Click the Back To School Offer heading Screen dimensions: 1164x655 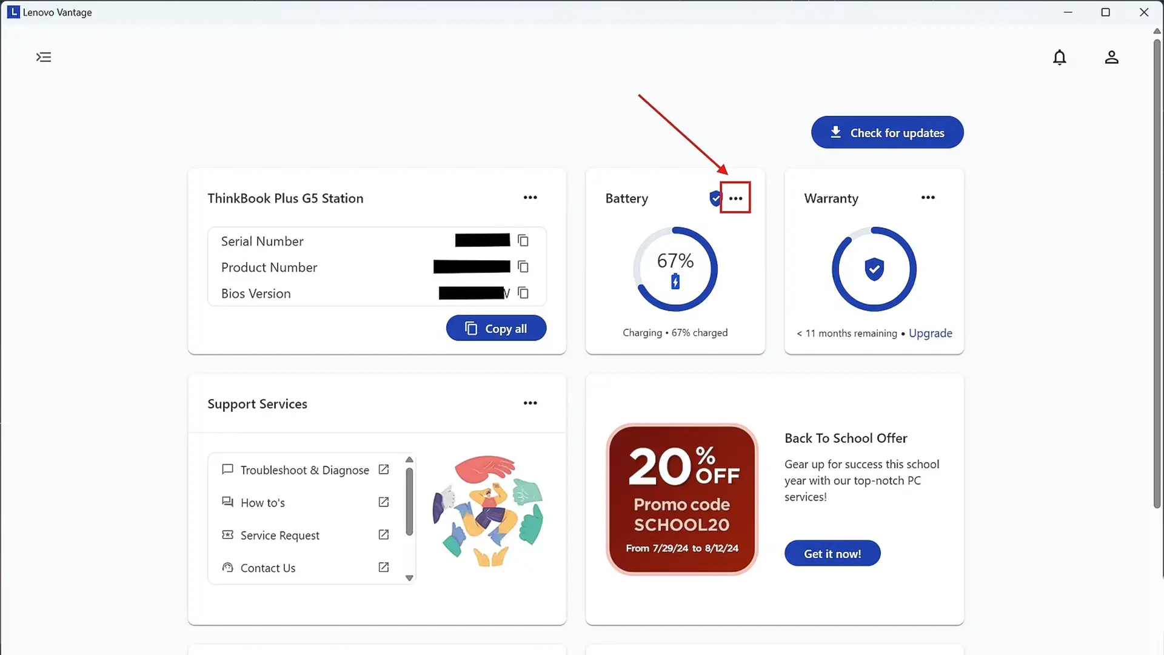[x=846, y=438]
